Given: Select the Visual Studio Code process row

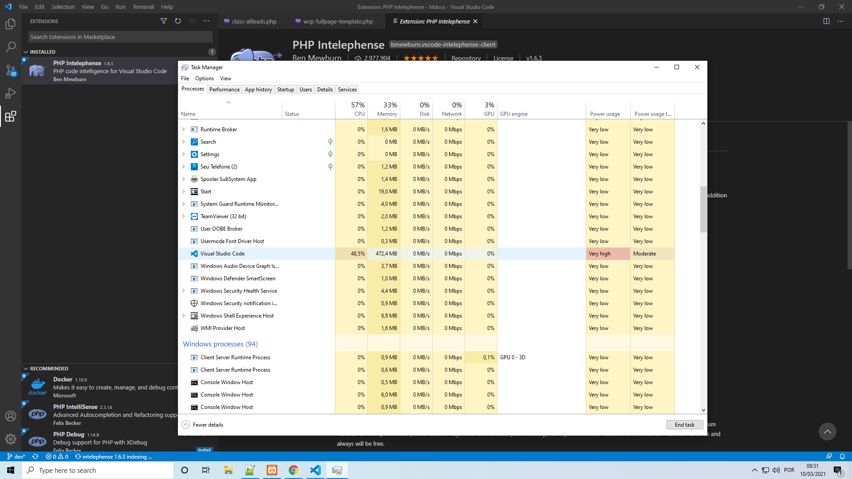Looking at the screenshot, I should [426, 254].
